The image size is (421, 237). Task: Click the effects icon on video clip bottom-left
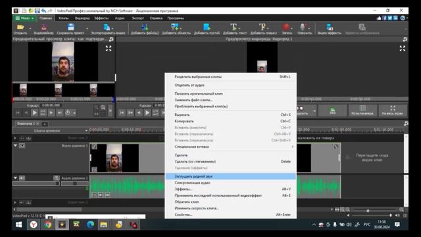coord(94,170)
